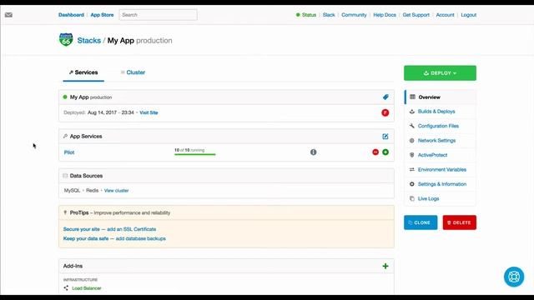
Task: Click the ProTips lightbulb icon
Action: [65, 212]
